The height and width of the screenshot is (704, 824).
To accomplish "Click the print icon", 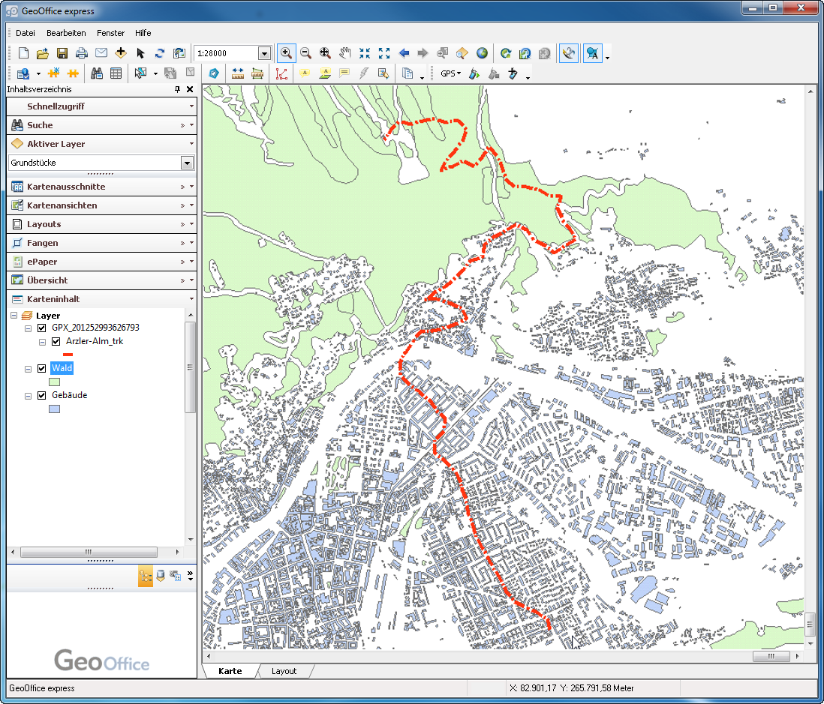I will pos(80,52).
